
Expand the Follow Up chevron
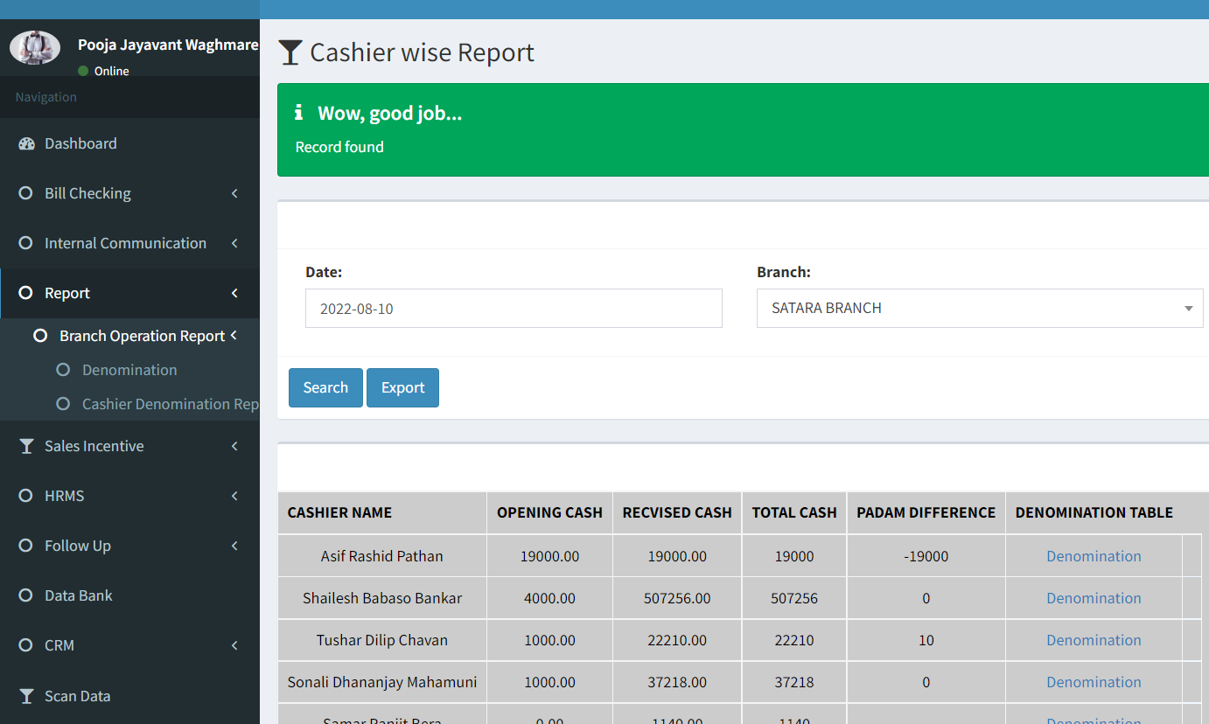[234, 546]
